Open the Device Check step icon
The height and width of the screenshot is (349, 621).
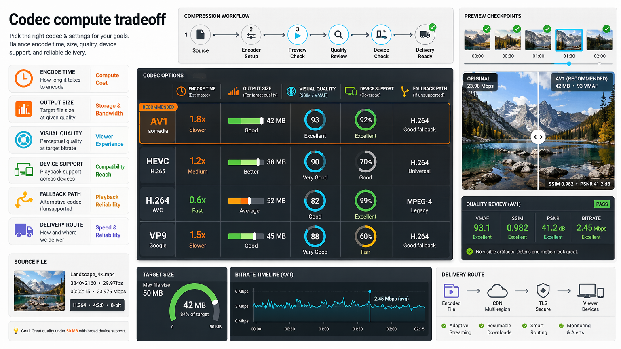pos(381,35)
